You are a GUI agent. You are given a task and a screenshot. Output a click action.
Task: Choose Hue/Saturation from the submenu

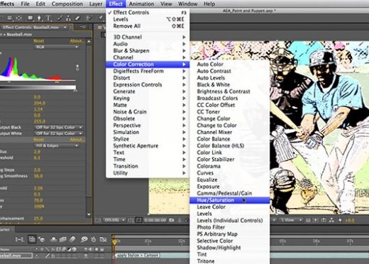click(x=230, y=200)
